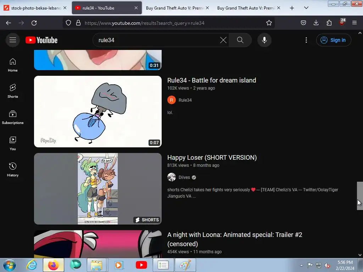Open the Rule34 channel name link
Viewport: 363px width, 272px height.
click(x=185, y=100)
